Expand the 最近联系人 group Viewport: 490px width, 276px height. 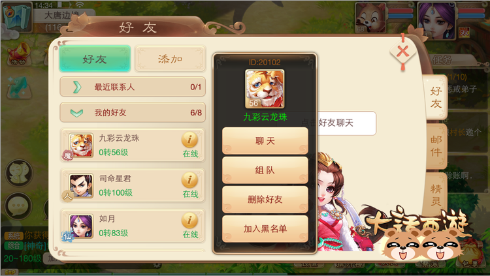point(133,87)
